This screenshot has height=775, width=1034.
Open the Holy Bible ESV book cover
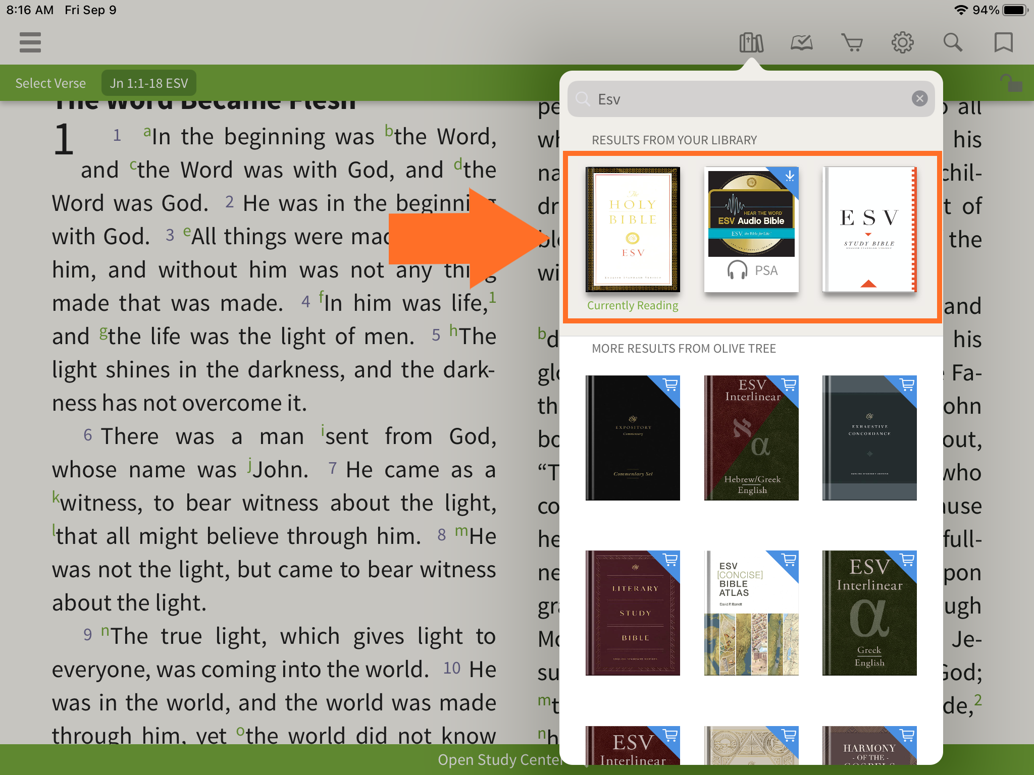click(x=633, y=230)
